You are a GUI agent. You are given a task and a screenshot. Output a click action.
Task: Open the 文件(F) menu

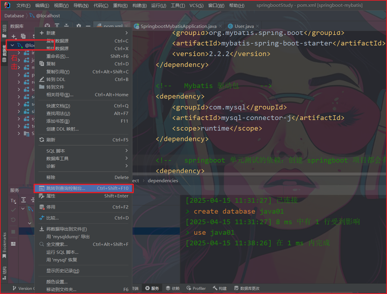click(23, 6)
